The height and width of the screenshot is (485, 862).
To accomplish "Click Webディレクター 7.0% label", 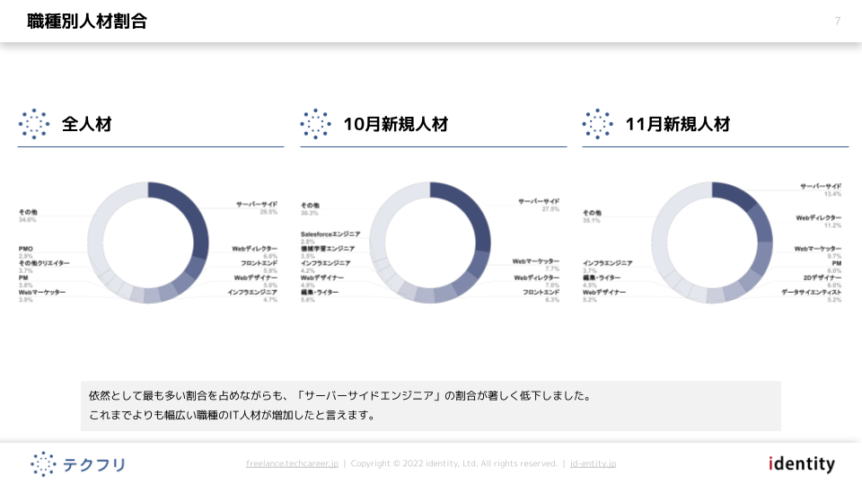I will tap(537, 281).
